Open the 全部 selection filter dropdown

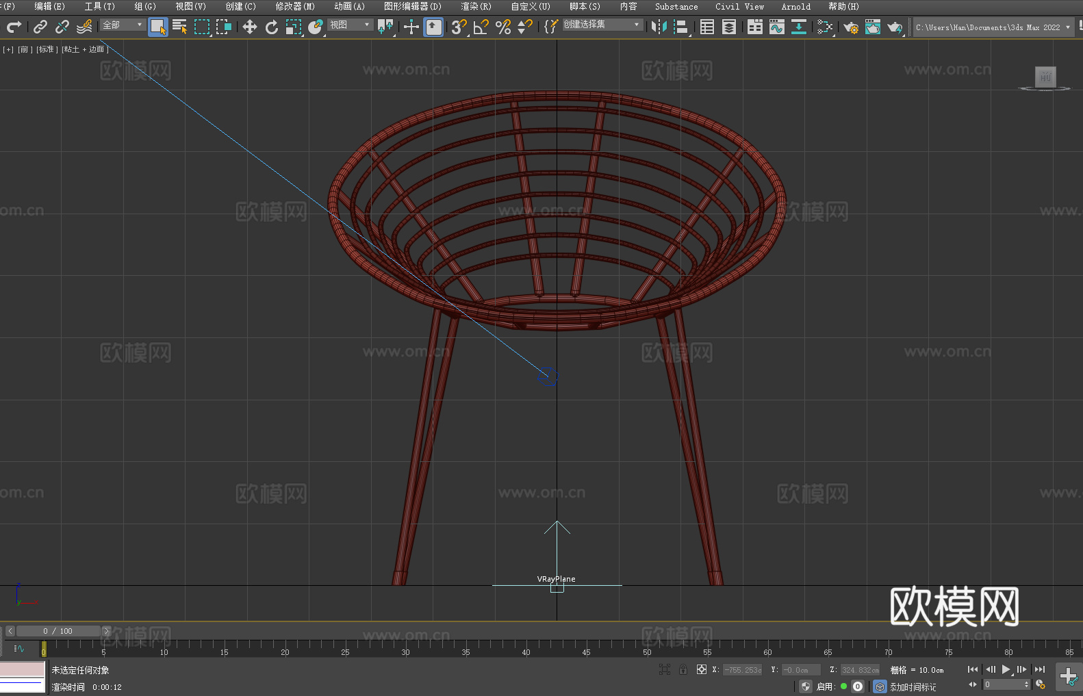click(123, 25)
